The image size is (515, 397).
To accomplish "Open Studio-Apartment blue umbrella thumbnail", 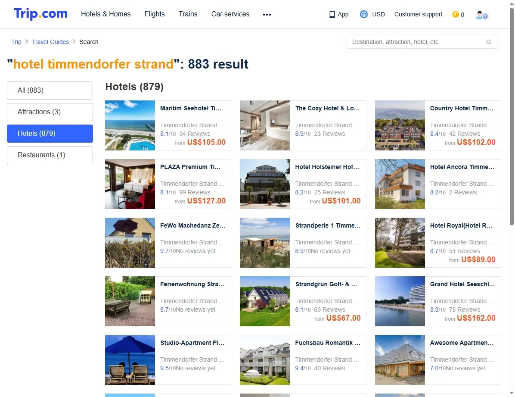I will pyautogui.click(x=130, y=360).
